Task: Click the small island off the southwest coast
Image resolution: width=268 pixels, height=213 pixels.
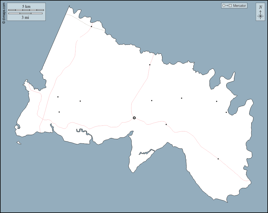Action: (19, 143)
